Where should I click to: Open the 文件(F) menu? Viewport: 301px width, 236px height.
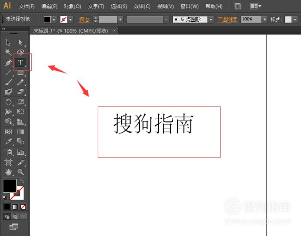27,7
